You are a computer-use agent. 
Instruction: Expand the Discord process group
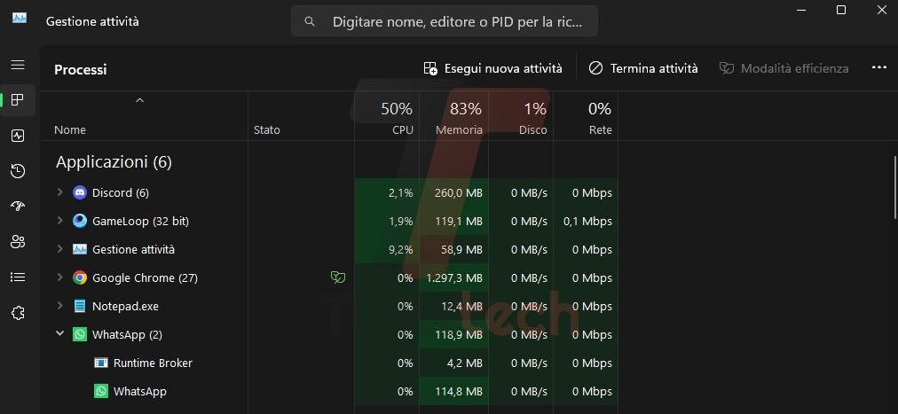(x=59, y=192)
